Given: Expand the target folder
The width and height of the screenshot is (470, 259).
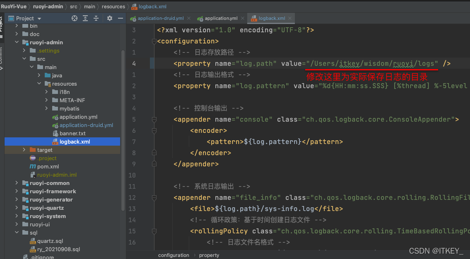Looking at the screenshot, I should 24,150.
